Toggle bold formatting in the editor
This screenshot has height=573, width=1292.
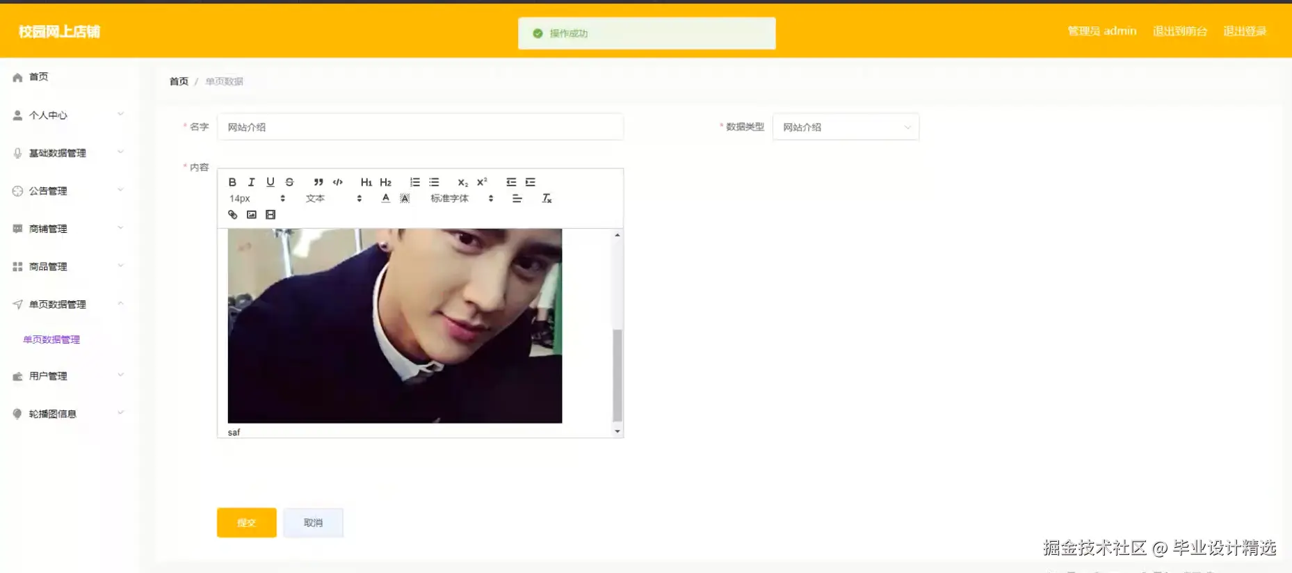[x=232, y=182]
